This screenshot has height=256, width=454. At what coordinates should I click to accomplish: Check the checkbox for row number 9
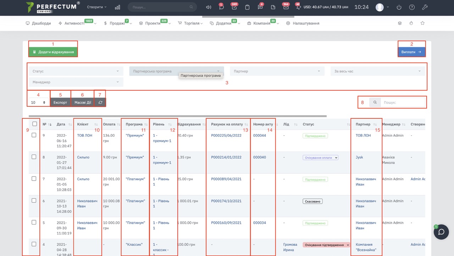point(34,135)
